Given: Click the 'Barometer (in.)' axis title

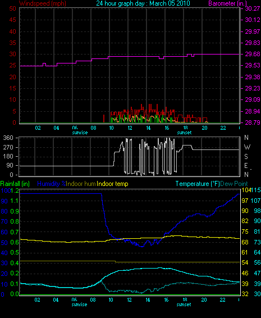Looking at the screenshot, I should point(227,3).
